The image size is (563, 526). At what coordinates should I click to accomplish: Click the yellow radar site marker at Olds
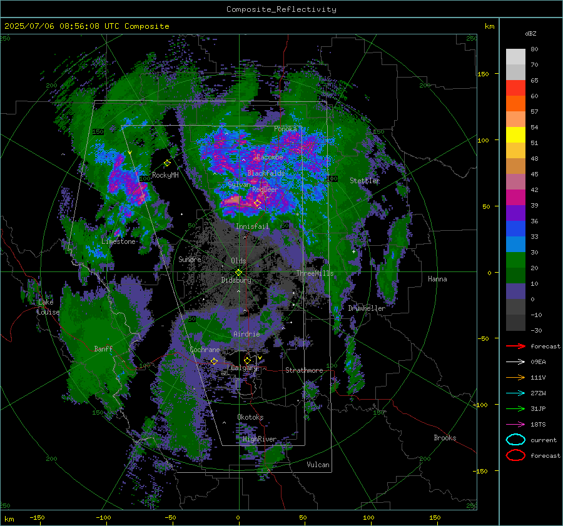point(238,273)
